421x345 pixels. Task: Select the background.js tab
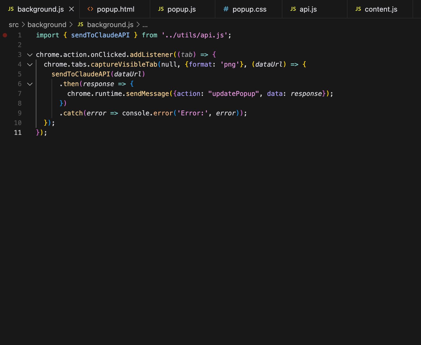40,9
